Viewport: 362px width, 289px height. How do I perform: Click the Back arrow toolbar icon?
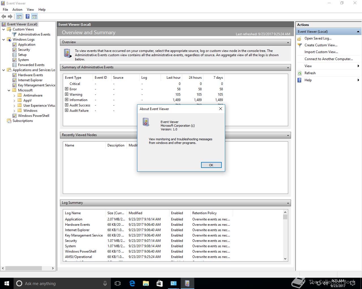pos(4,17)
